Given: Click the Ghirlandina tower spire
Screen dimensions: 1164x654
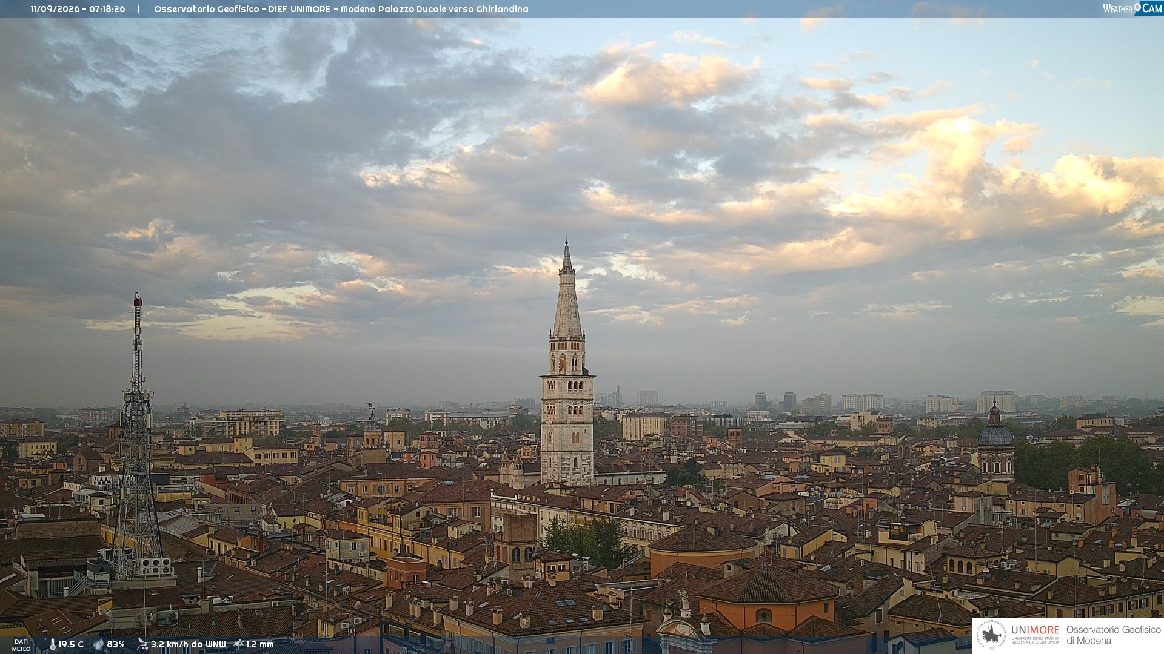Looking at the screenshot, I should click(x=567, y=291).
